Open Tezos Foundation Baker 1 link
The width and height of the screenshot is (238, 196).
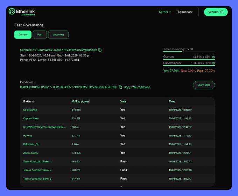point(37,162)
